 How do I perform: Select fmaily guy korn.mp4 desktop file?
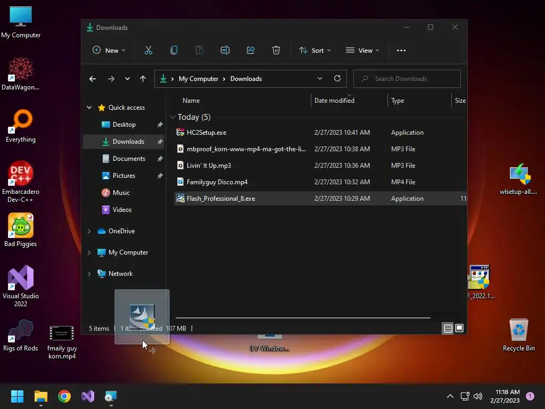62,342
